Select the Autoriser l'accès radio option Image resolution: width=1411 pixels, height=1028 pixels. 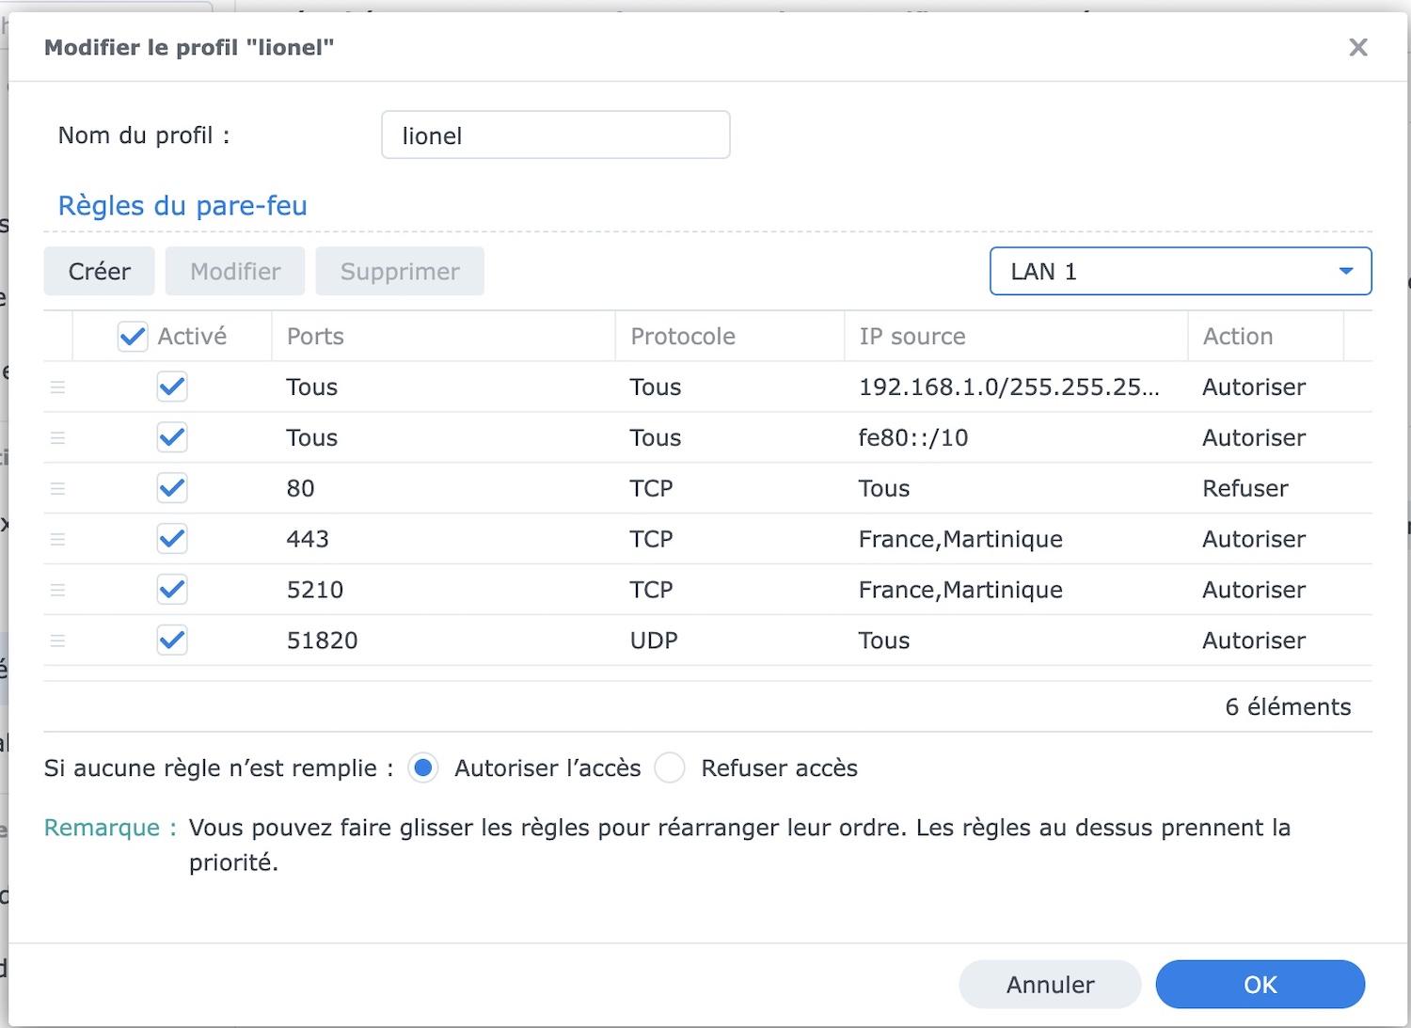(423, 768)
